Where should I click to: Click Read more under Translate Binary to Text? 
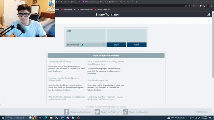(98, 90)
